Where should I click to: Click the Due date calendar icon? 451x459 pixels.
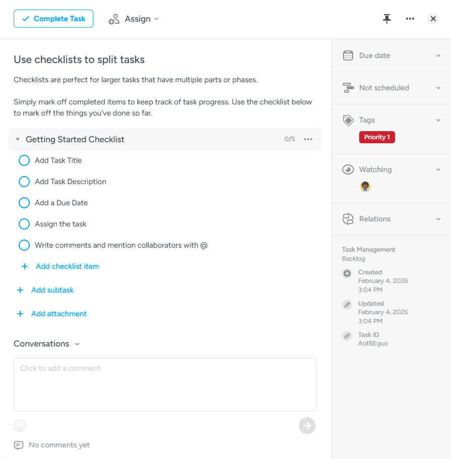point(348,55)
